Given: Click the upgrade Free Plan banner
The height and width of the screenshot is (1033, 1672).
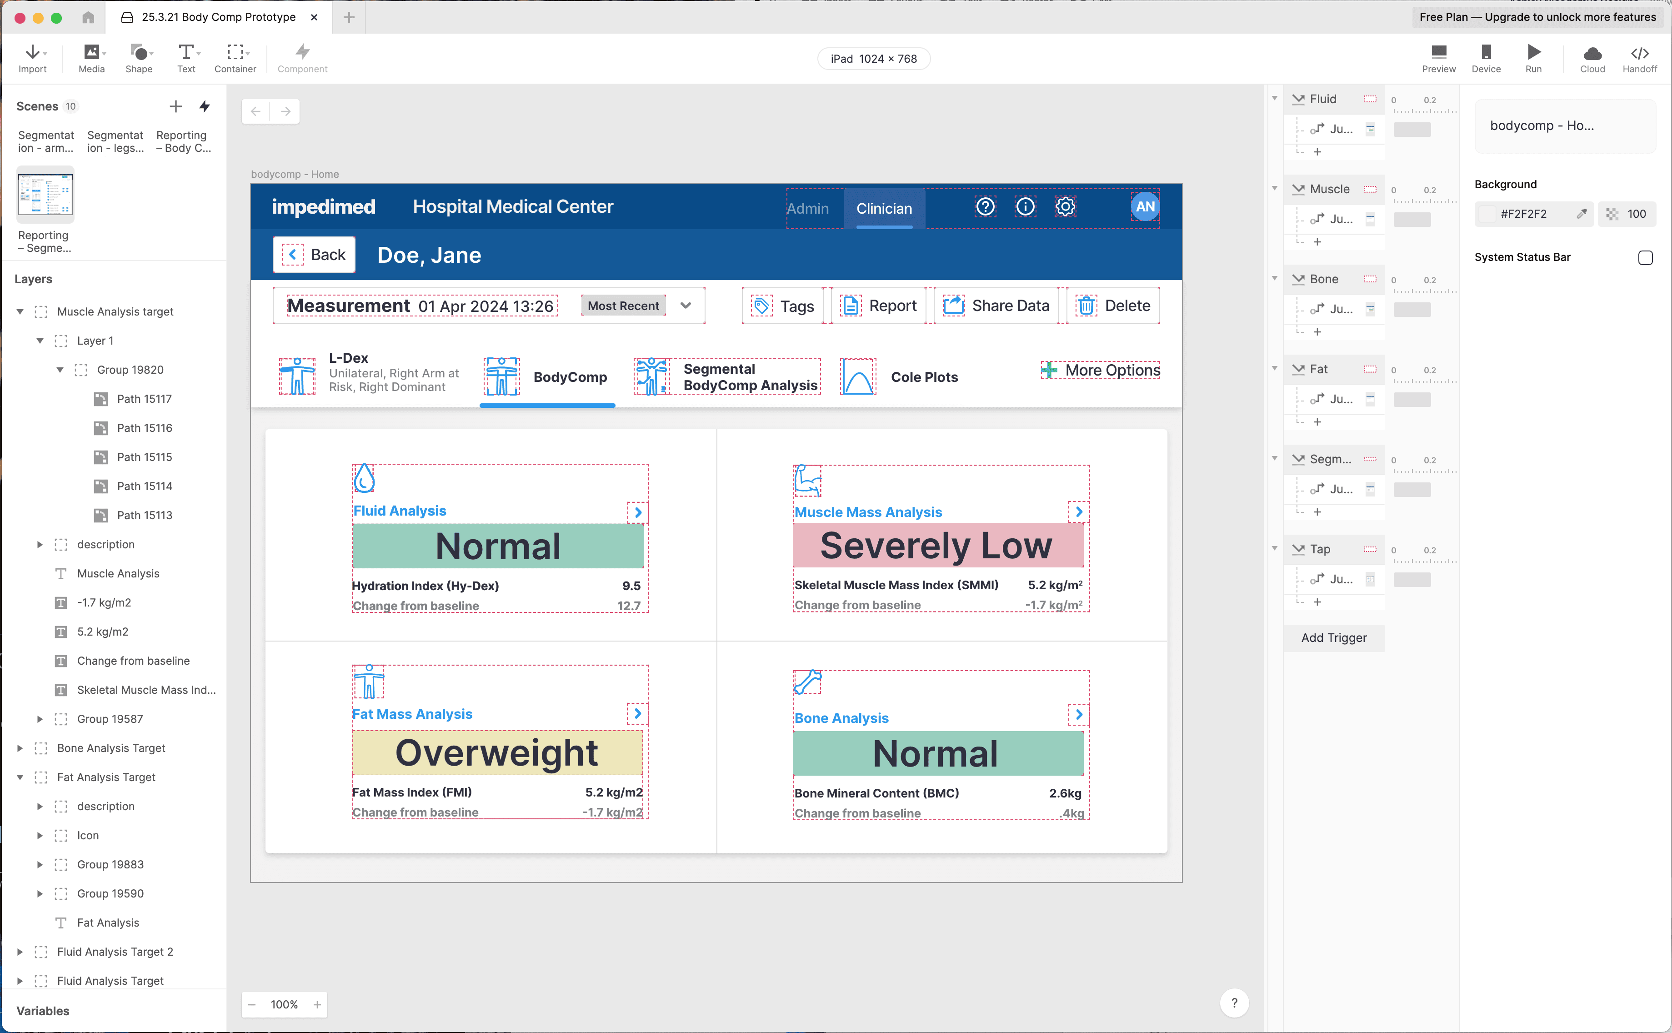Looking at the screenshot, I should pos(1537,17).
